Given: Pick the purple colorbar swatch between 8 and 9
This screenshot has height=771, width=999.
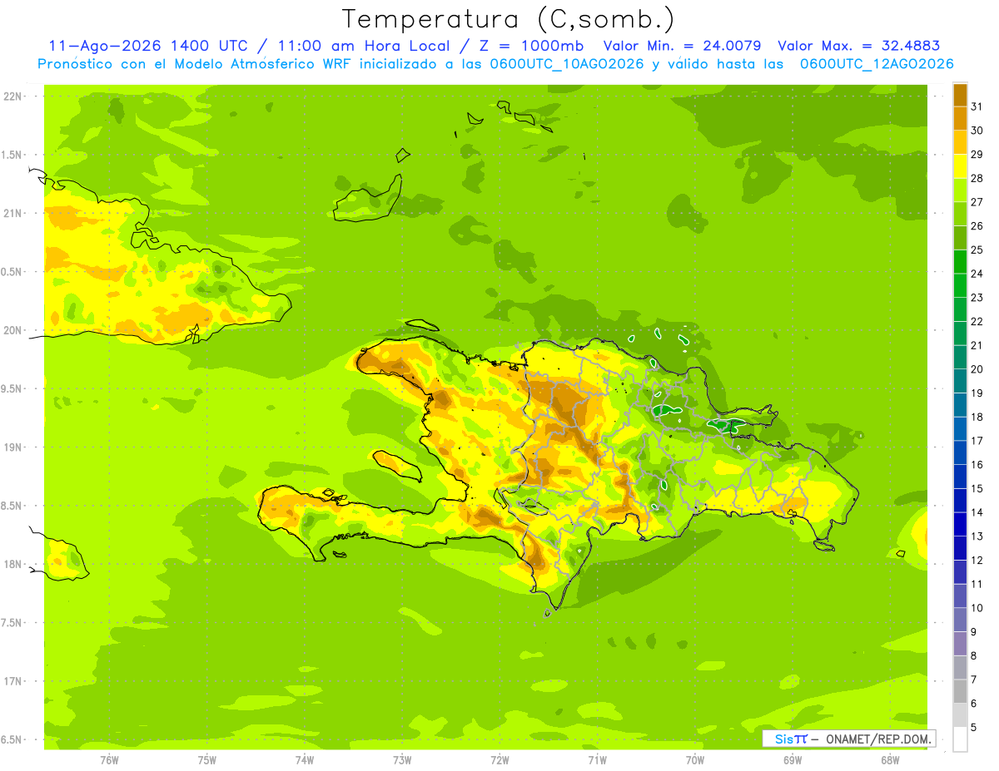Looking at the screenshot, I should pyautogui.click(x=960, y=644).
